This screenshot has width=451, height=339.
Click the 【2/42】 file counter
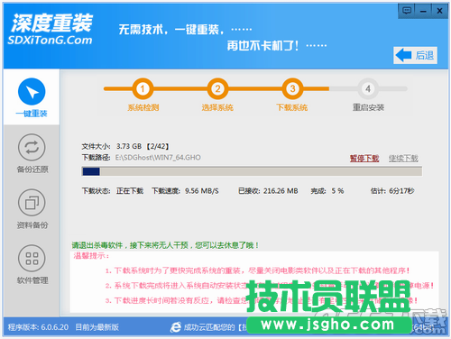(158, 146)
